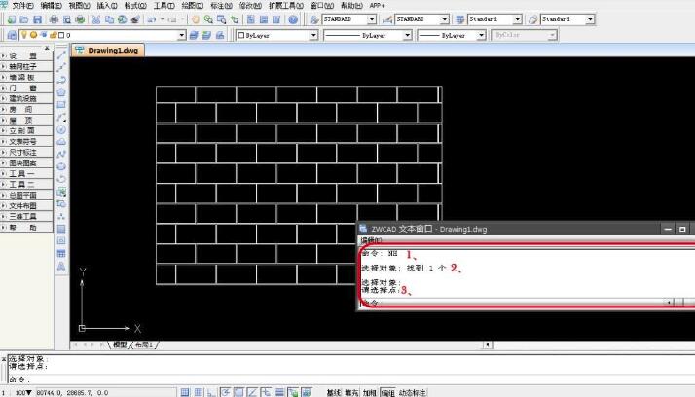Save the drawing with the floppy disk icon
The width and height of the screenshot is (695, 397).
(x=38, y=19)
